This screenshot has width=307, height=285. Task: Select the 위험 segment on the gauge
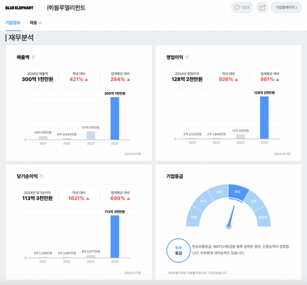(194, 216)
